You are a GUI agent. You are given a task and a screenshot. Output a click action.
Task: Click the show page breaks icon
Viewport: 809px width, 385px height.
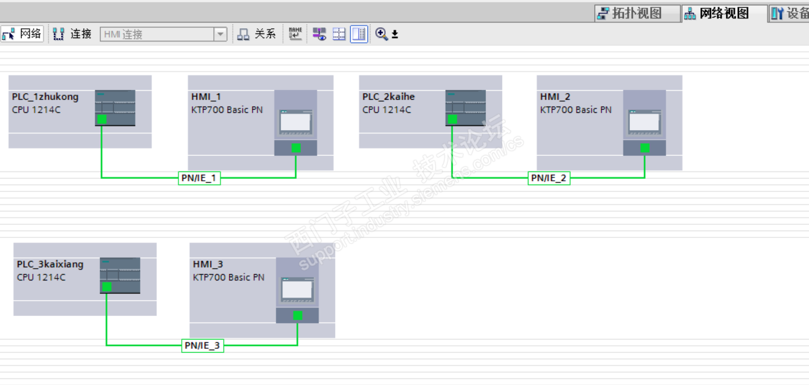339,34
